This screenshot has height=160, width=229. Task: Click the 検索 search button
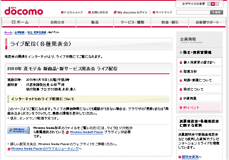click(217, 12)
